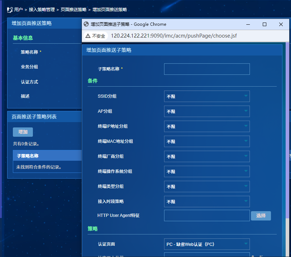Click the 描述 label
The width and height of the screenshot is (291, 257).
[25, 96]
